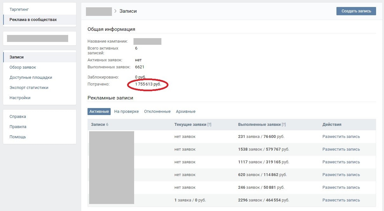Open Обзор заявок in the left menu

click(23, 67)
